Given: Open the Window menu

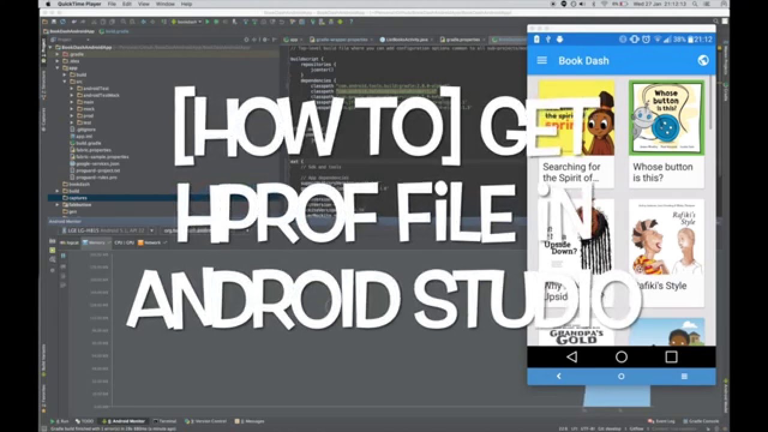Looking at the screenshot, I should (165, 4).
